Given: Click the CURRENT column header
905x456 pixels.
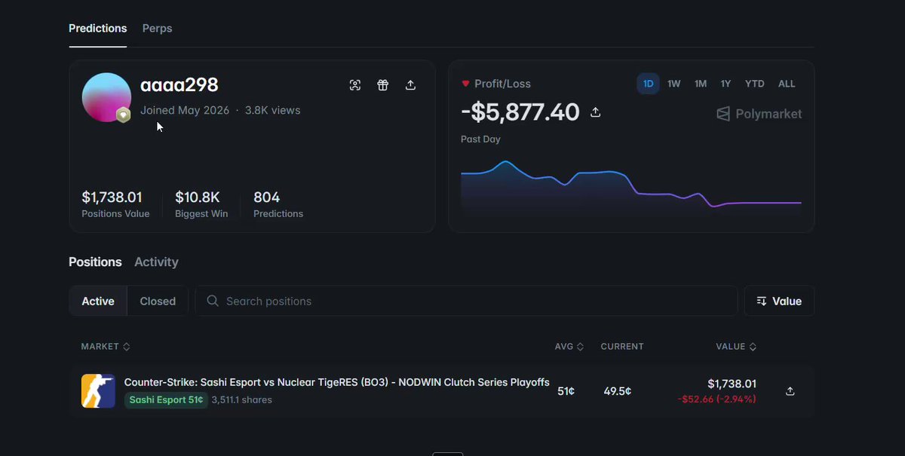Looking at the screenshot, I should [622, 347].
